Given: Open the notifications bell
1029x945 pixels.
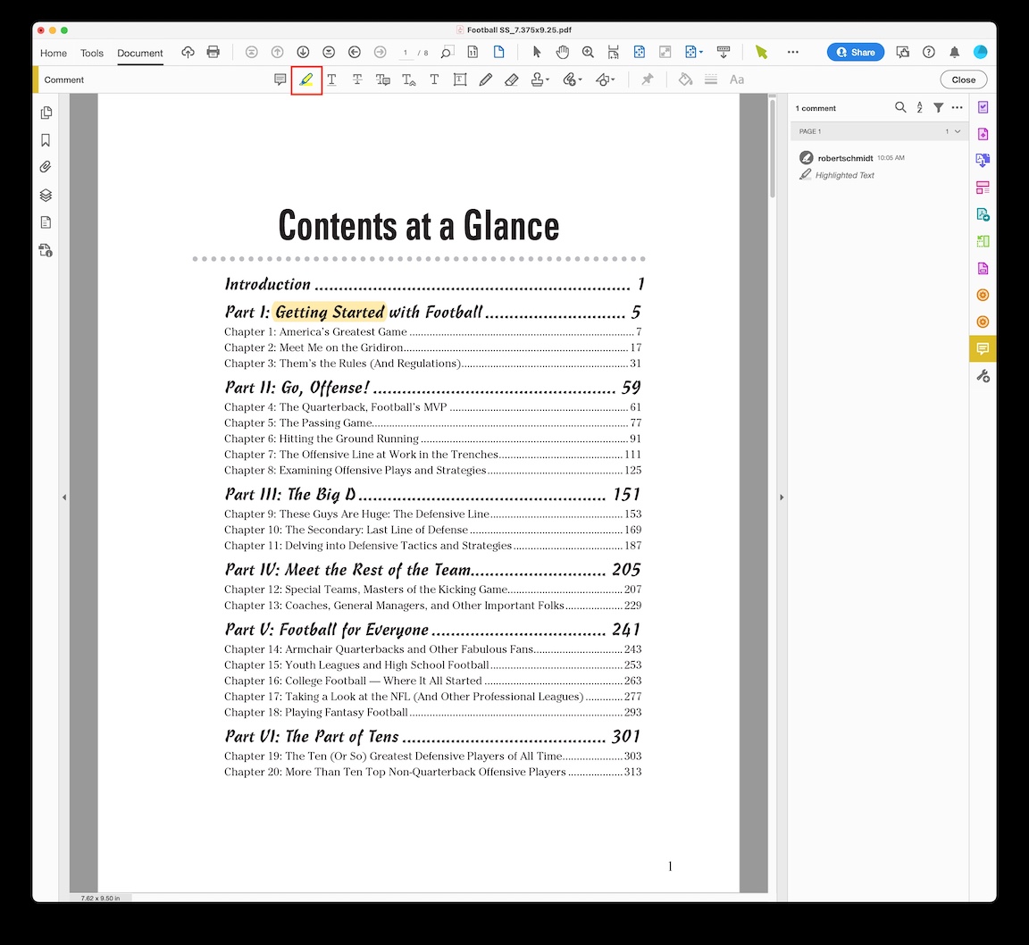Looking at the screenshot, I should click(x=954, y=52).
